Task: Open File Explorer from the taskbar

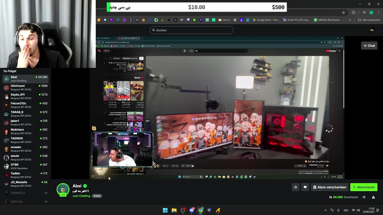Action: pos(174,210)
